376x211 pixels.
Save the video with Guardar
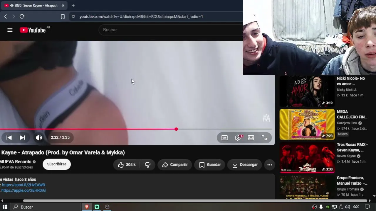[210, 165]
